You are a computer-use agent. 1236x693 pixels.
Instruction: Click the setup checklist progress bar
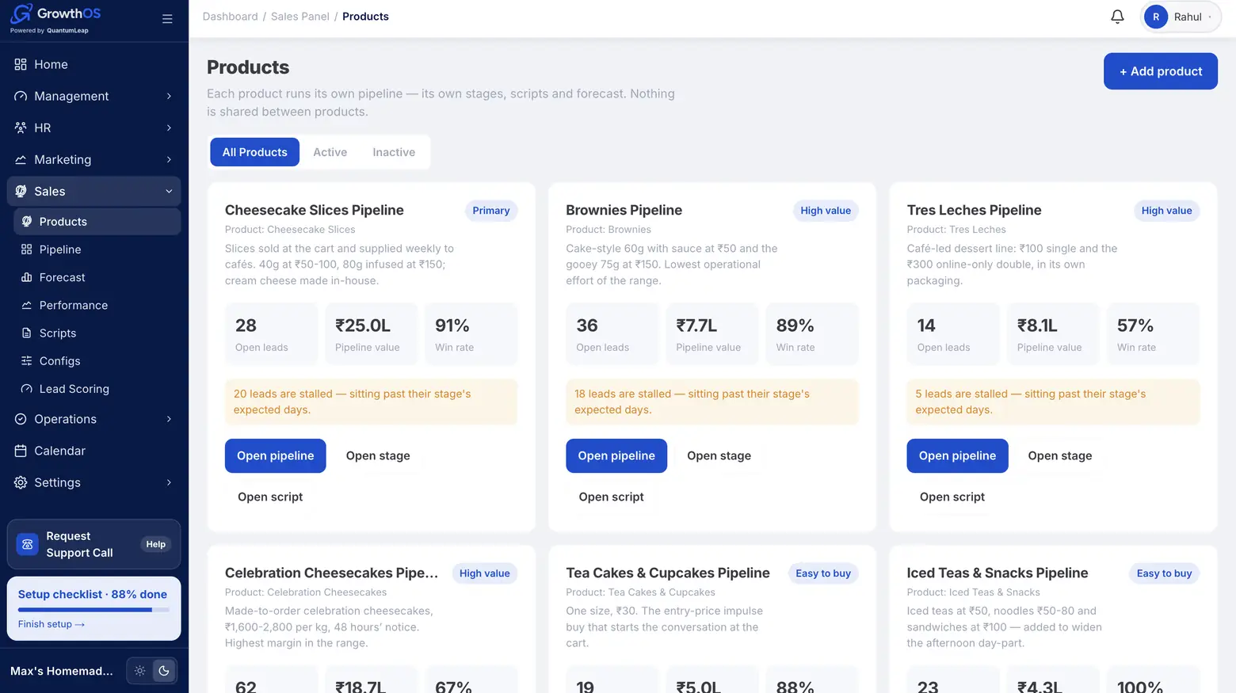point(93,610)
